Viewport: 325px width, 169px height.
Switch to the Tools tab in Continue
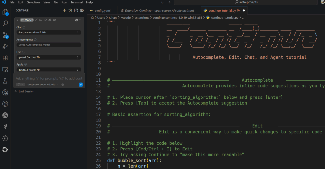tap(50, 20)
